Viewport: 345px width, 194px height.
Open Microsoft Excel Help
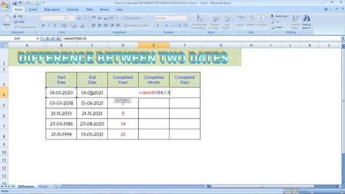(326, 9)
